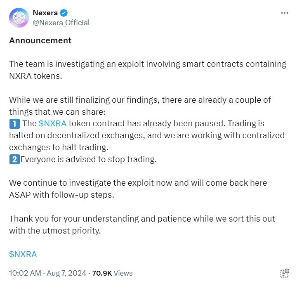
Task: View the 70.9K Views count
Action: pyautogui.click(x=112, y=273)
